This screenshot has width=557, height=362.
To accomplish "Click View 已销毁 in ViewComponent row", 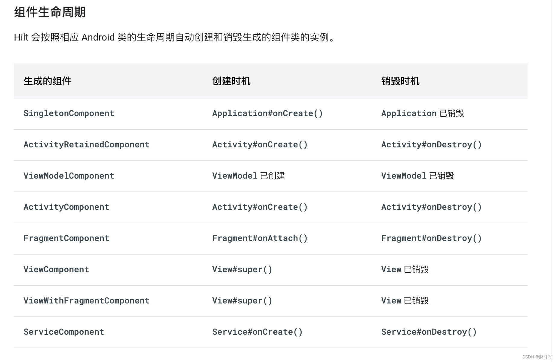I will [405, 270].
